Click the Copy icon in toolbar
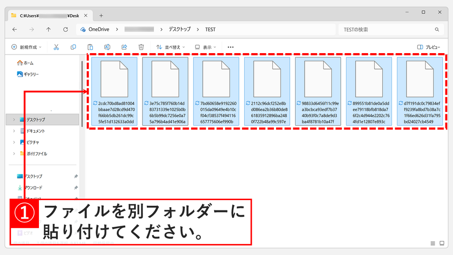The height and width of the screenshot is (255, 453). click(x=73, y=47)
